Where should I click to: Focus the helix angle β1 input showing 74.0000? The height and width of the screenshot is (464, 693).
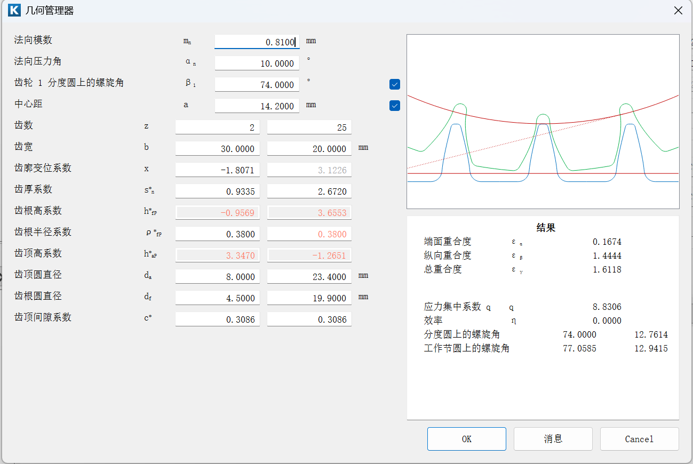point(257,84)
